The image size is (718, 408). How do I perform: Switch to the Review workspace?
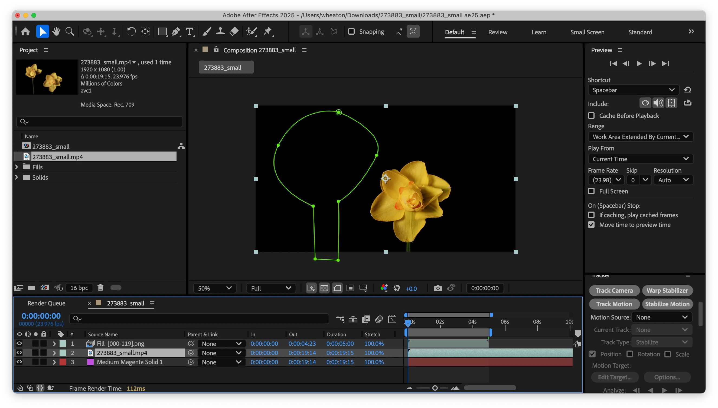498,32
